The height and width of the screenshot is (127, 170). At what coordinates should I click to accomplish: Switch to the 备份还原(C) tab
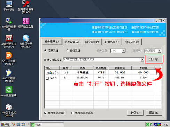[x=52, y=41]
